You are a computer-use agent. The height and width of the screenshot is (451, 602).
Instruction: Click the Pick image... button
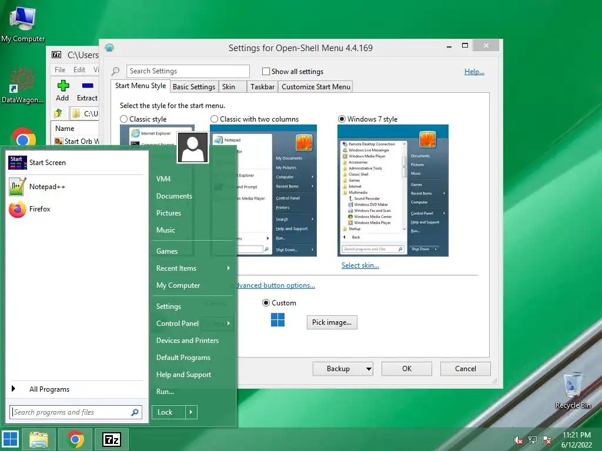(332, 322)
